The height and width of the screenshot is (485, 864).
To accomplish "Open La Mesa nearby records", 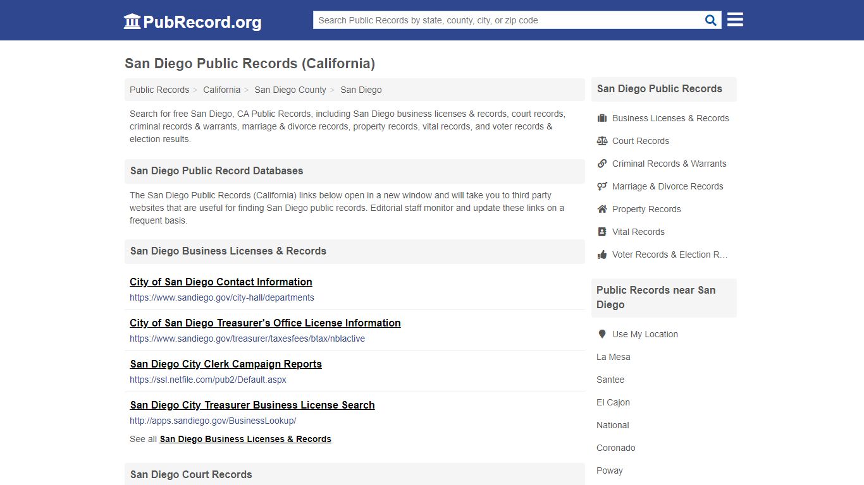I will (614, 357).
